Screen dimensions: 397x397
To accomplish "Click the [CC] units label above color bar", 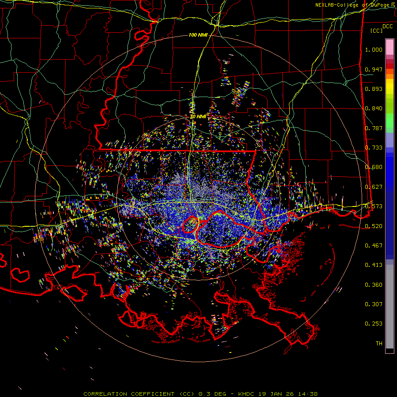I will click(377, 30).
